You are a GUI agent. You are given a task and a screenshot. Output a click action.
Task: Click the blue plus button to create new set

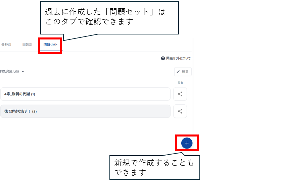click(187, 143)
